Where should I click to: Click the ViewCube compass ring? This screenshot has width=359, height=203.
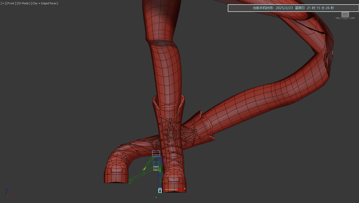coord(345,18)
